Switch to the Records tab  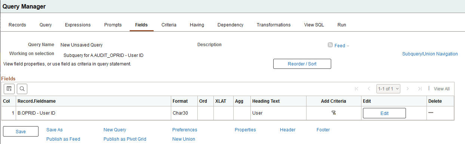(x=17, y=25)
